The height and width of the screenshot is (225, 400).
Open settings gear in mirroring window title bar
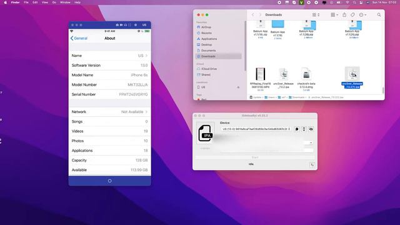tap(136, 25)
